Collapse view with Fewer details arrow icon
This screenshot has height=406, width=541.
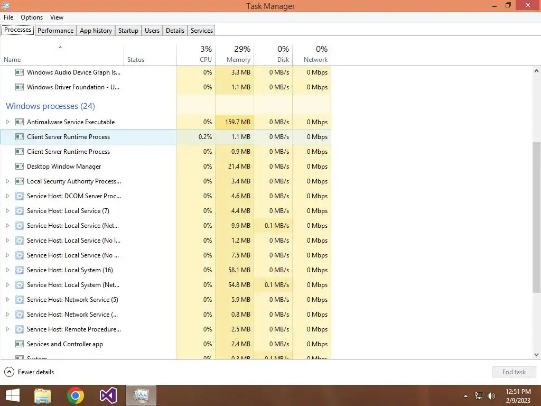(9, 372)
